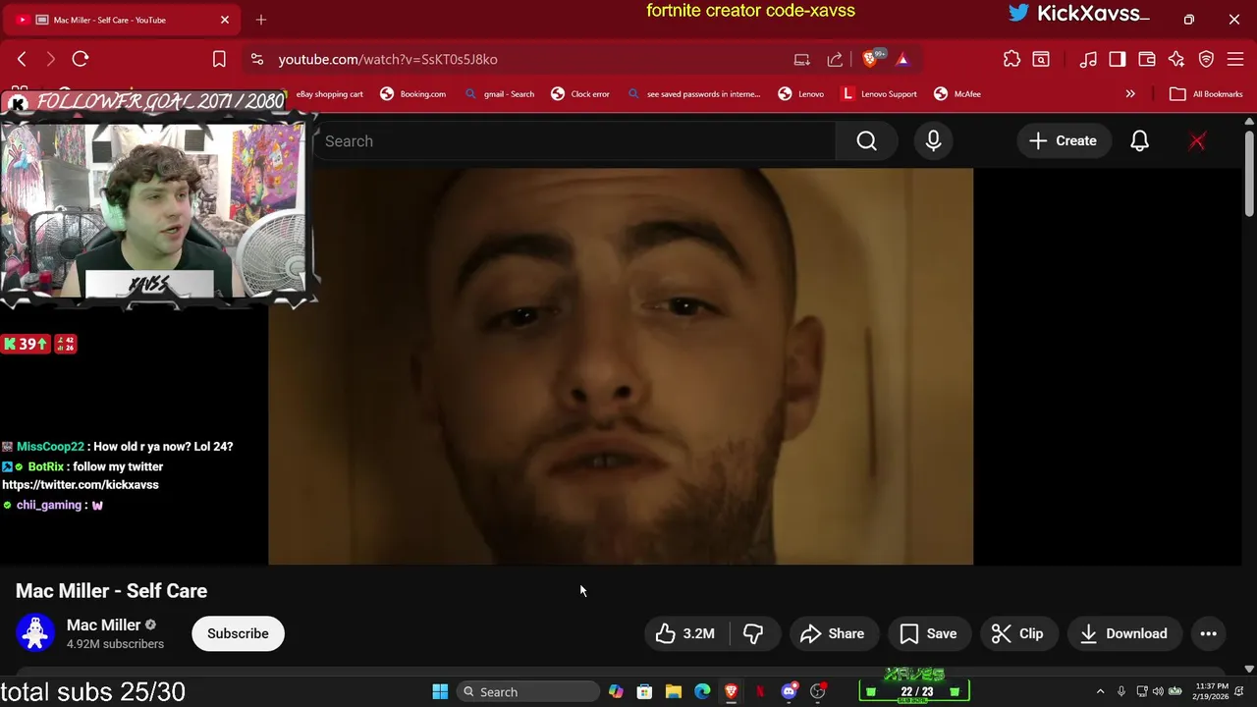Open Leo AI sparkle icon
1257x707 pixels.
point(1176,59)
